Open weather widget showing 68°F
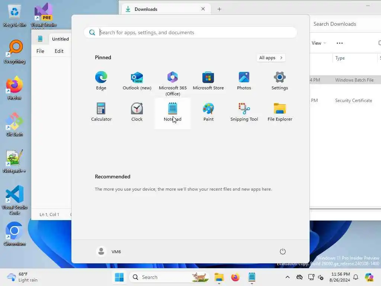The width and height of the screenshot is (381, 286). click(x=22, y=277)
